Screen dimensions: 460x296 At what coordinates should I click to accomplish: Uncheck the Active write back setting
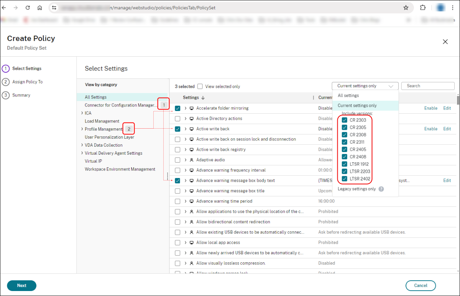pyautogui.click(x=177, y=129)
